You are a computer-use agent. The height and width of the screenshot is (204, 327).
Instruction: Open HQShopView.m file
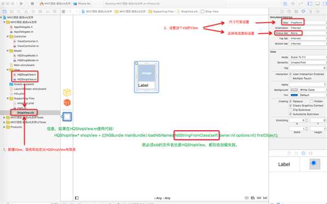point(27,79)
